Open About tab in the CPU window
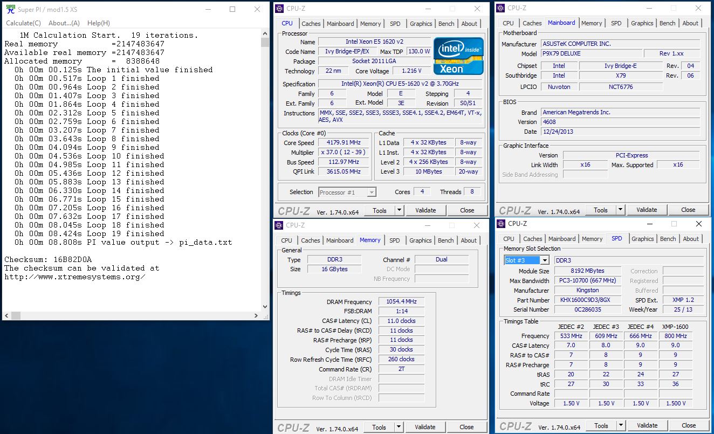The height and width of the screenshot is (434, 714). pyautogui.click(x=469, y=24)
